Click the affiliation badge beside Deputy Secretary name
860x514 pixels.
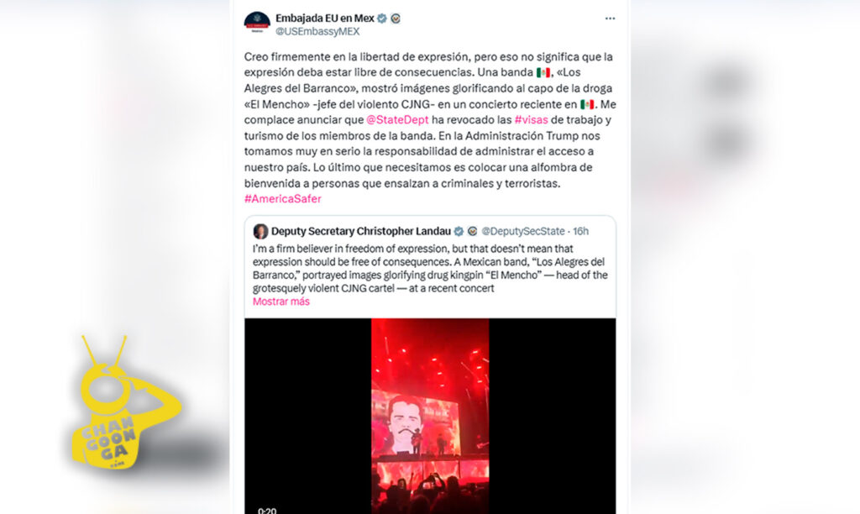pos(472,232)
